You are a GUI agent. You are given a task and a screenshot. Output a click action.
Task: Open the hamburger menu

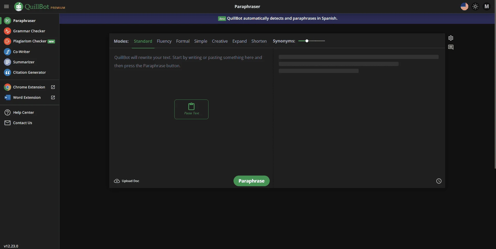[x=6, y=6]
